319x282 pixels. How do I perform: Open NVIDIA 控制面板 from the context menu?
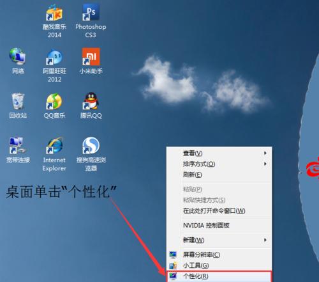point(219,226)
